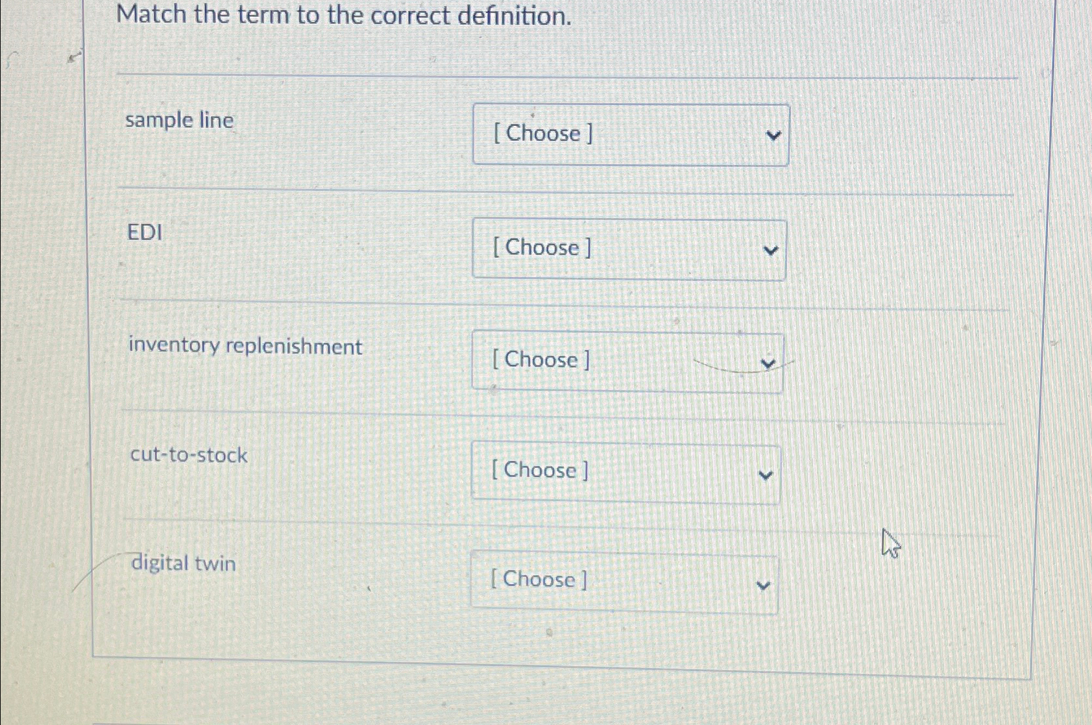Click the chevron beside cut-to-stock Choose box
The height and width of the screenshot is (725, 1092).
765,476
